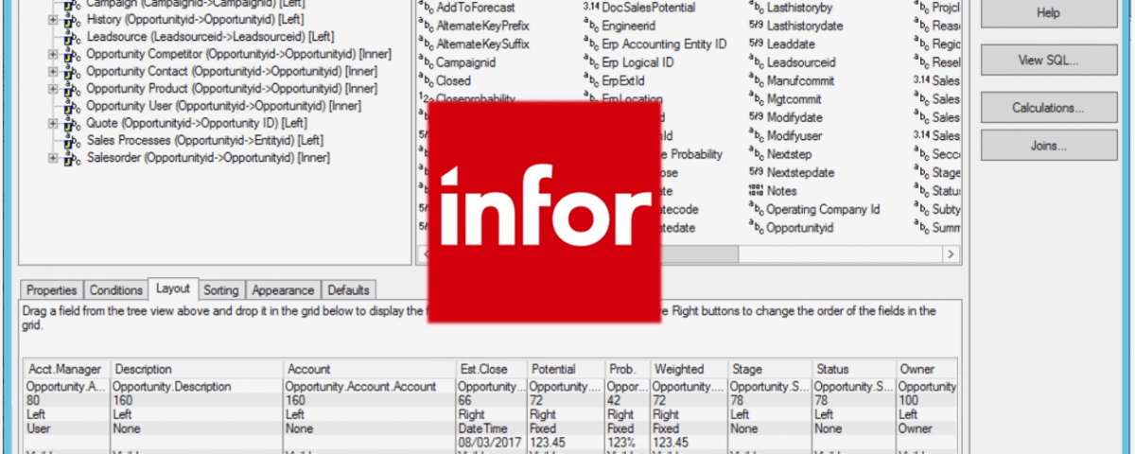
Task: Click the table icon beside Opportunity Product
Action: [73, 88]
